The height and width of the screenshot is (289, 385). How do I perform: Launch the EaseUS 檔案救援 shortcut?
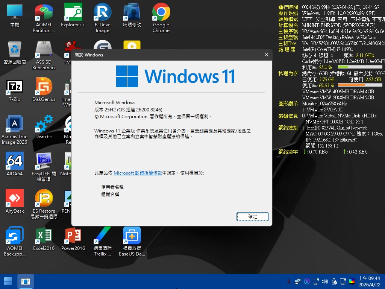tap(132, 236)
